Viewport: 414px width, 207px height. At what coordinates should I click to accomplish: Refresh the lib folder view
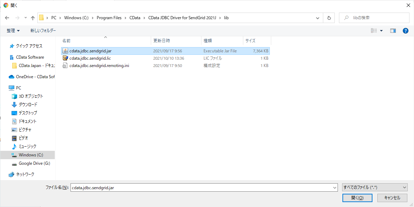tap(329, 18)
